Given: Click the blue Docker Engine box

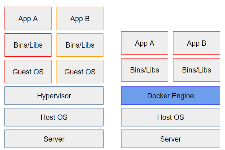Looking at the screenshot, I should click(171, 96).
